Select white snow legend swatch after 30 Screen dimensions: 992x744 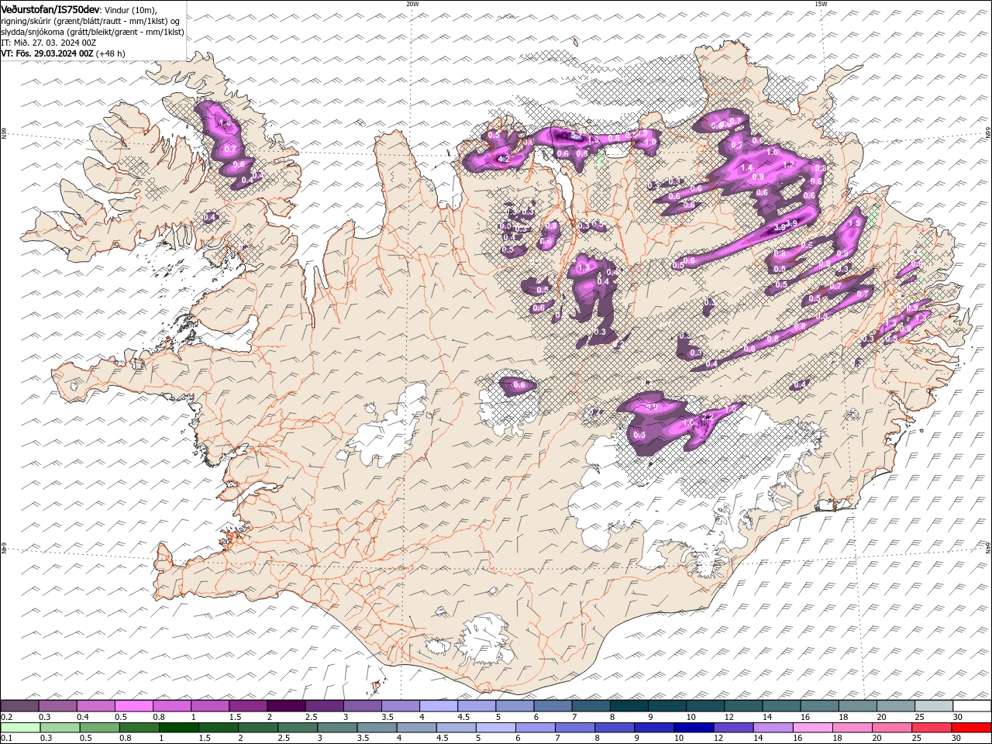click(x=973, y=706)
